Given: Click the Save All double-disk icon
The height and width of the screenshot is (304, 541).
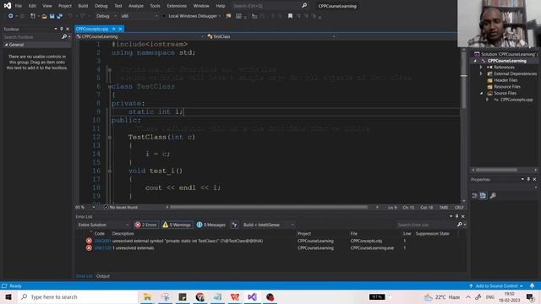Looking at the screenshot, I should click(60, 16).
